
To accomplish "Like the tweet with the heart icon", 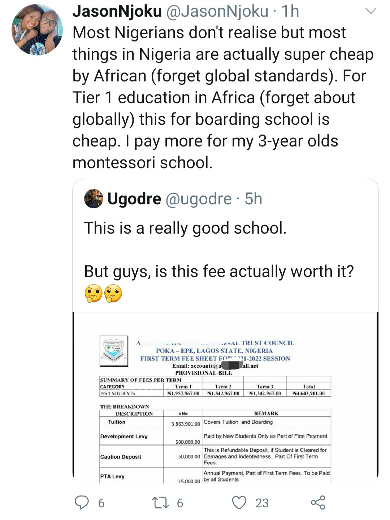I will (239, 503).
